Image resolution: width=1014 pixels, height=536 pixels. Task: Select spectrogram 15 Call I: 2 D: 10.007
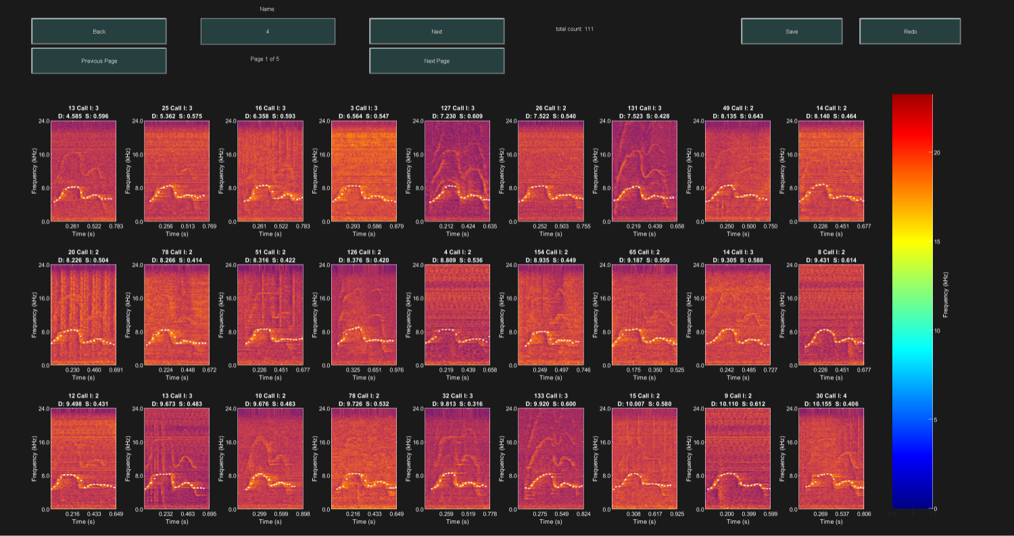[644, 458]
